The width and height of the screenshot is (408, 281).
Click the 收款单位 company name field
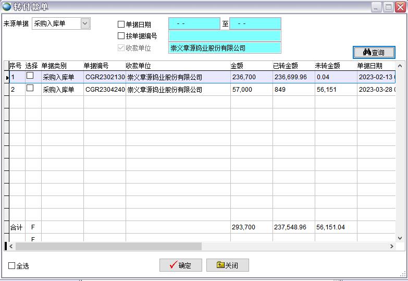(x=224, y=48)
